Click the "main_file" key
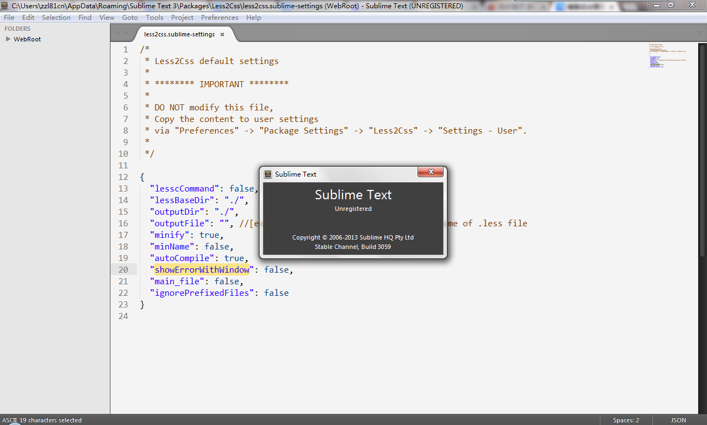The height and width of the screenshot is (425, 707). coord(177,281)
